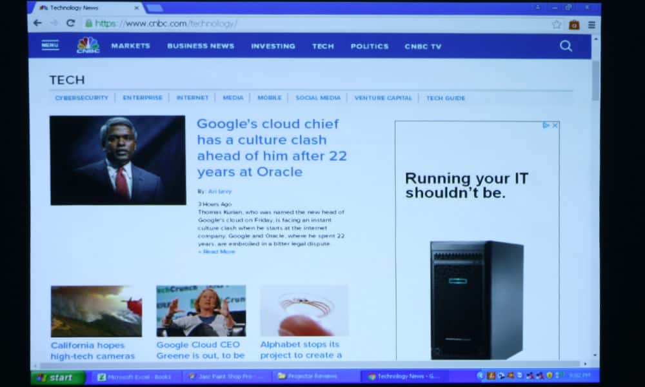The height and width of the screenshot is (387, 645).
Task: Select the CYBERSECURITY sub-section tab
Action: [x=81, y=98]
